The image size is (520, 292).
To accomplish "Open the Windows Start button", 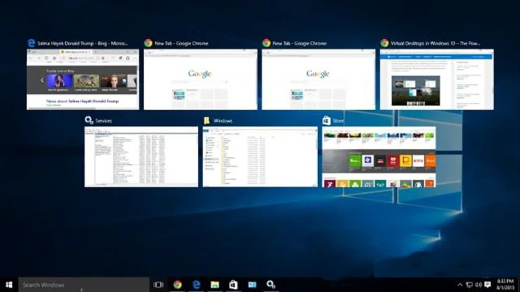I will 9,285.
